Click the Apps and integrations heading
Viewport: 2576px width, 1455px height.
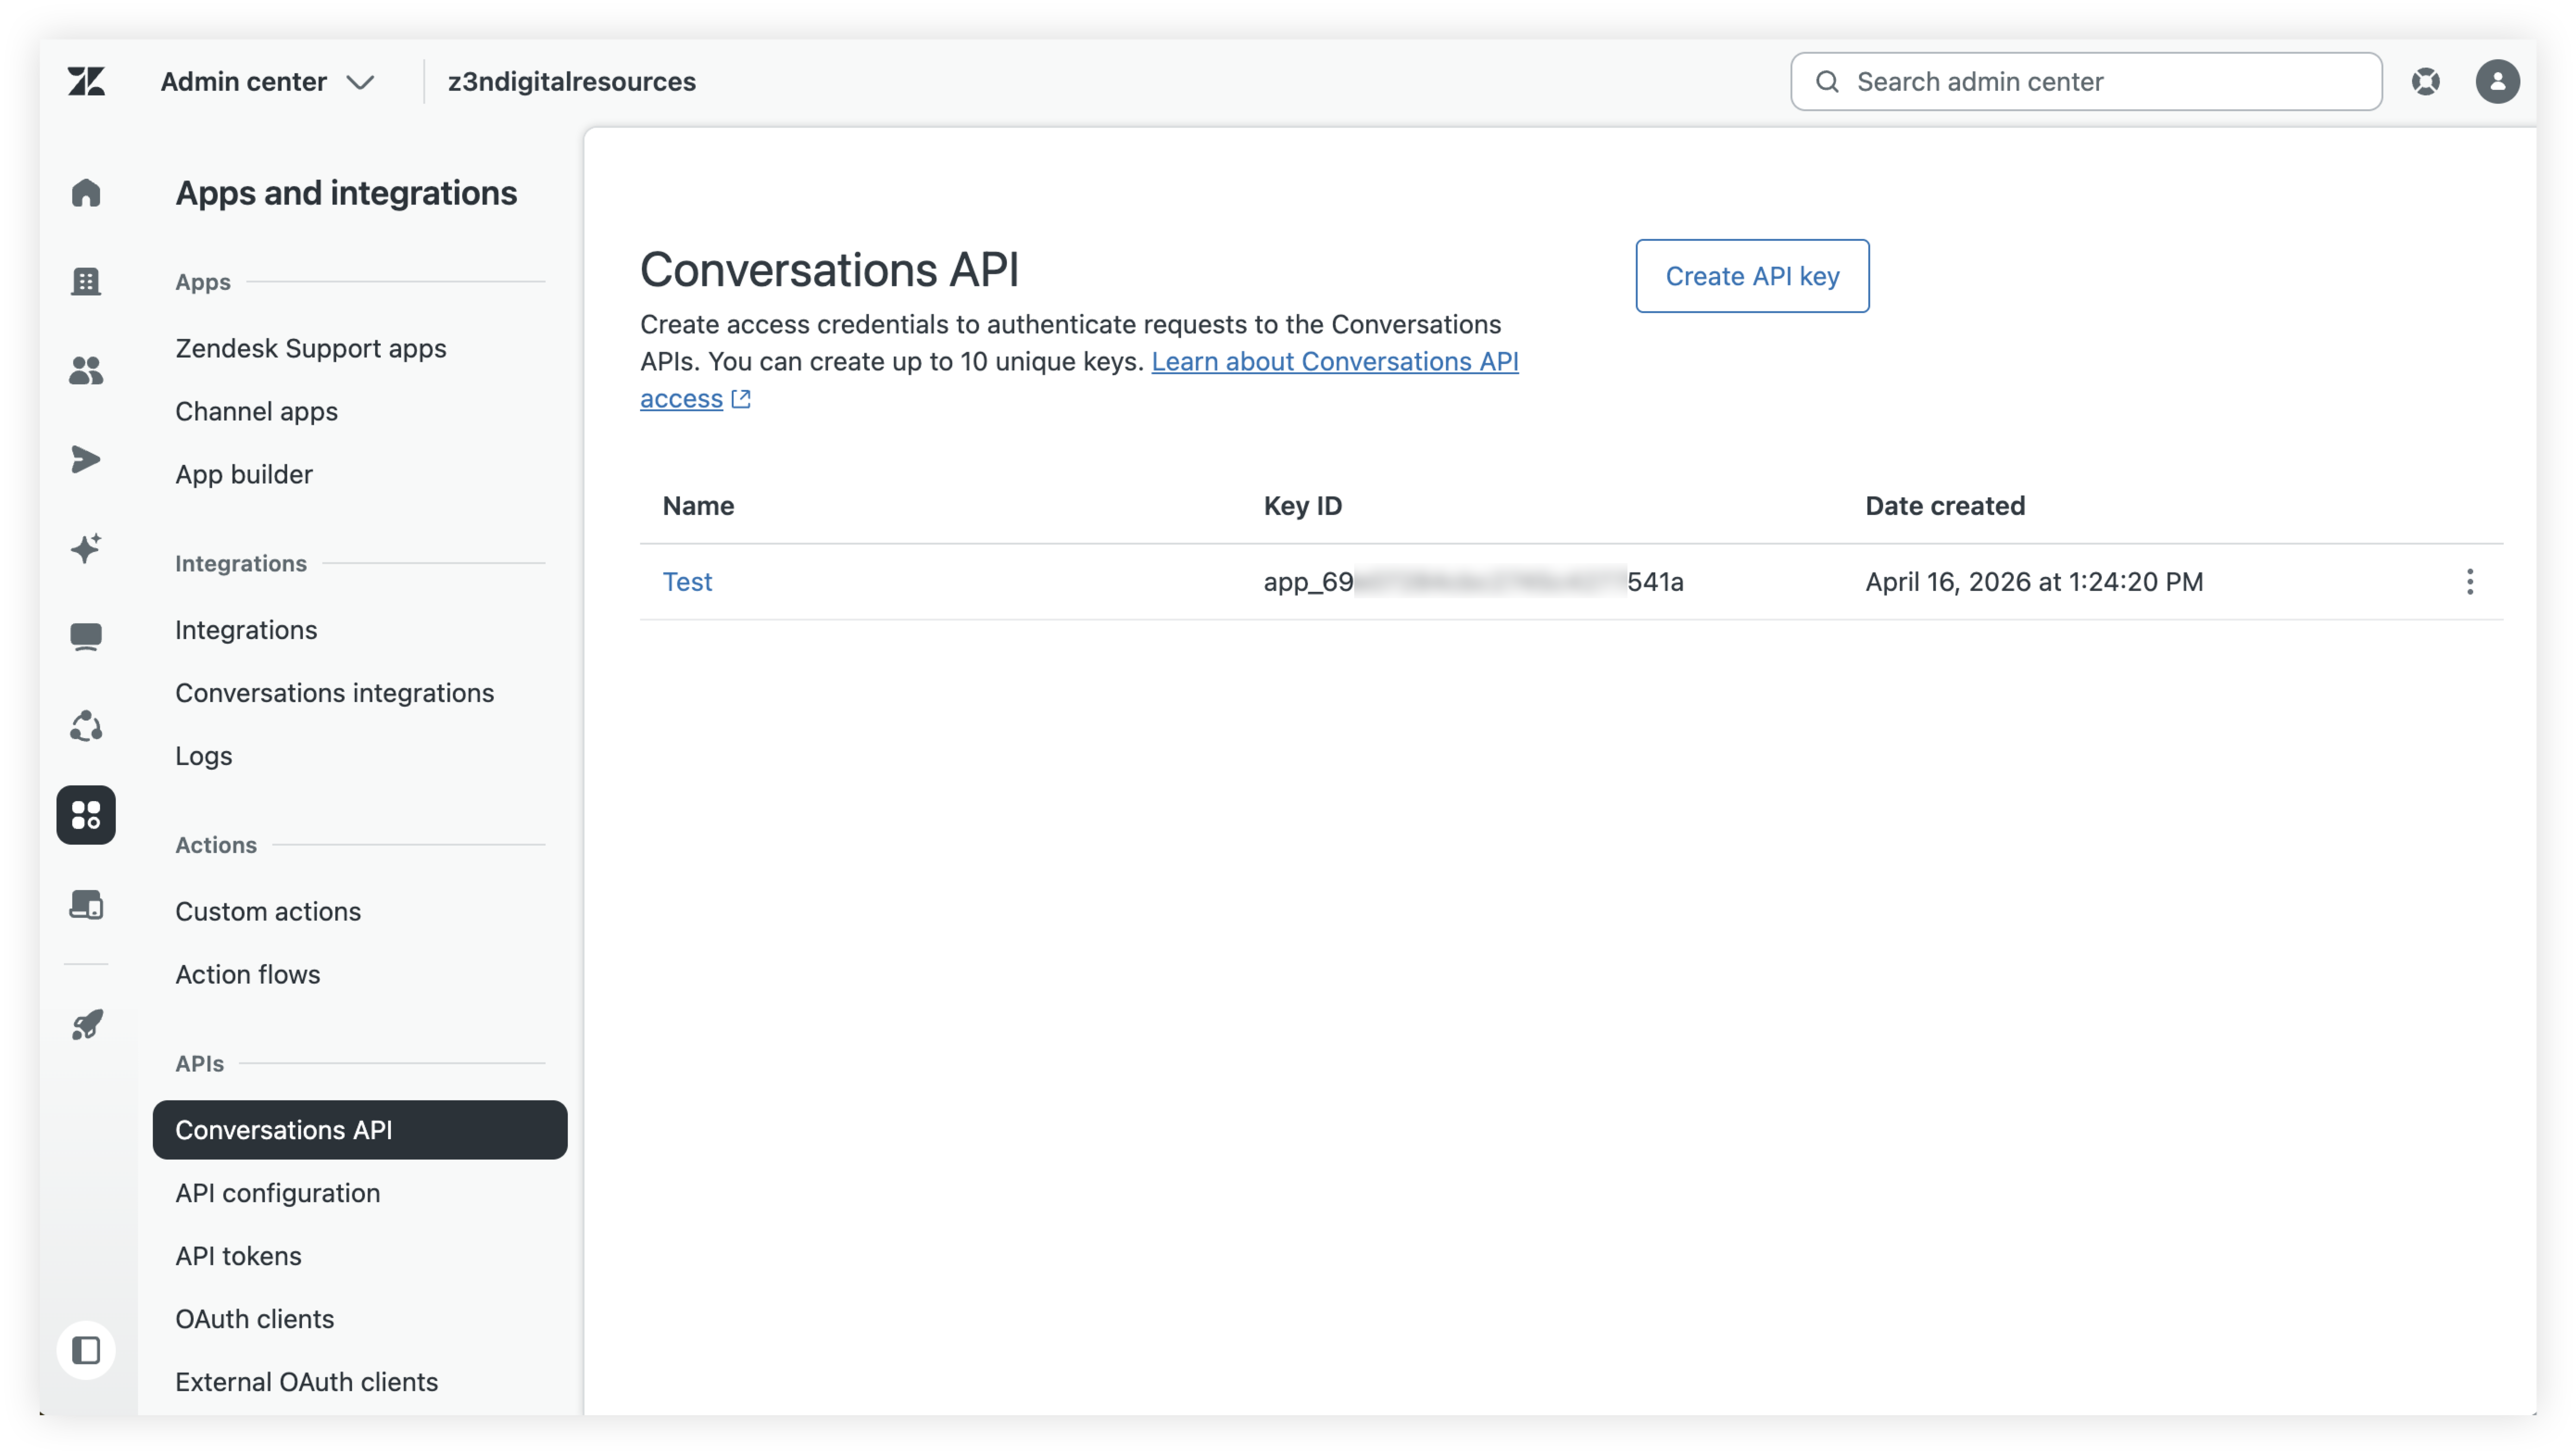[x=346, y=193]
